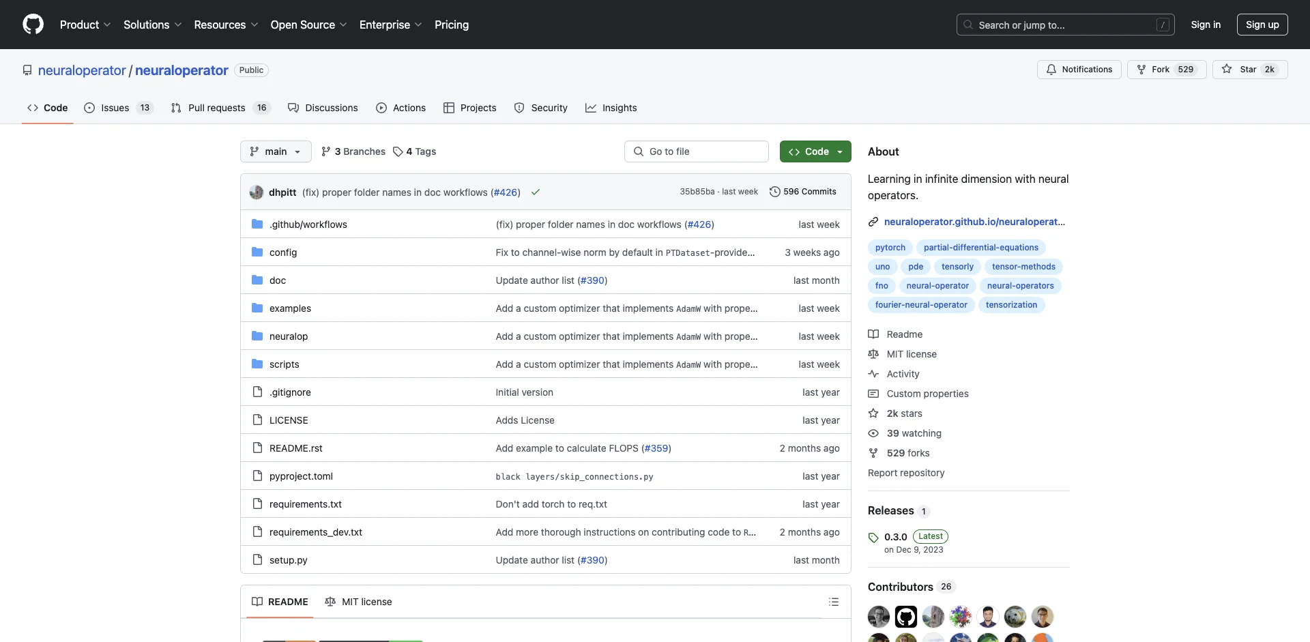Star the repository
Screen dimensions: 1310x642
pyautogui.click(x=1250, y=70)
